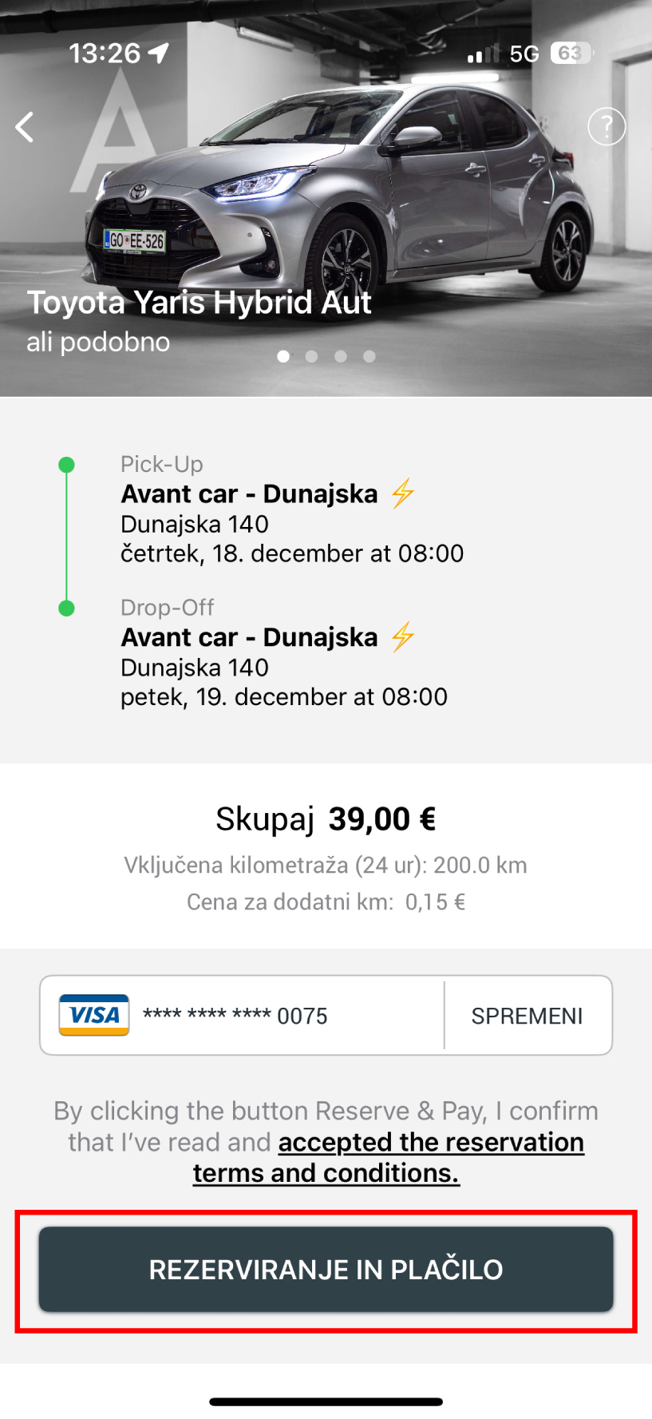Tap the green Drop-Off timeline dot
652x1419 pixels.
pyautogui.click(x=67, y=608)
